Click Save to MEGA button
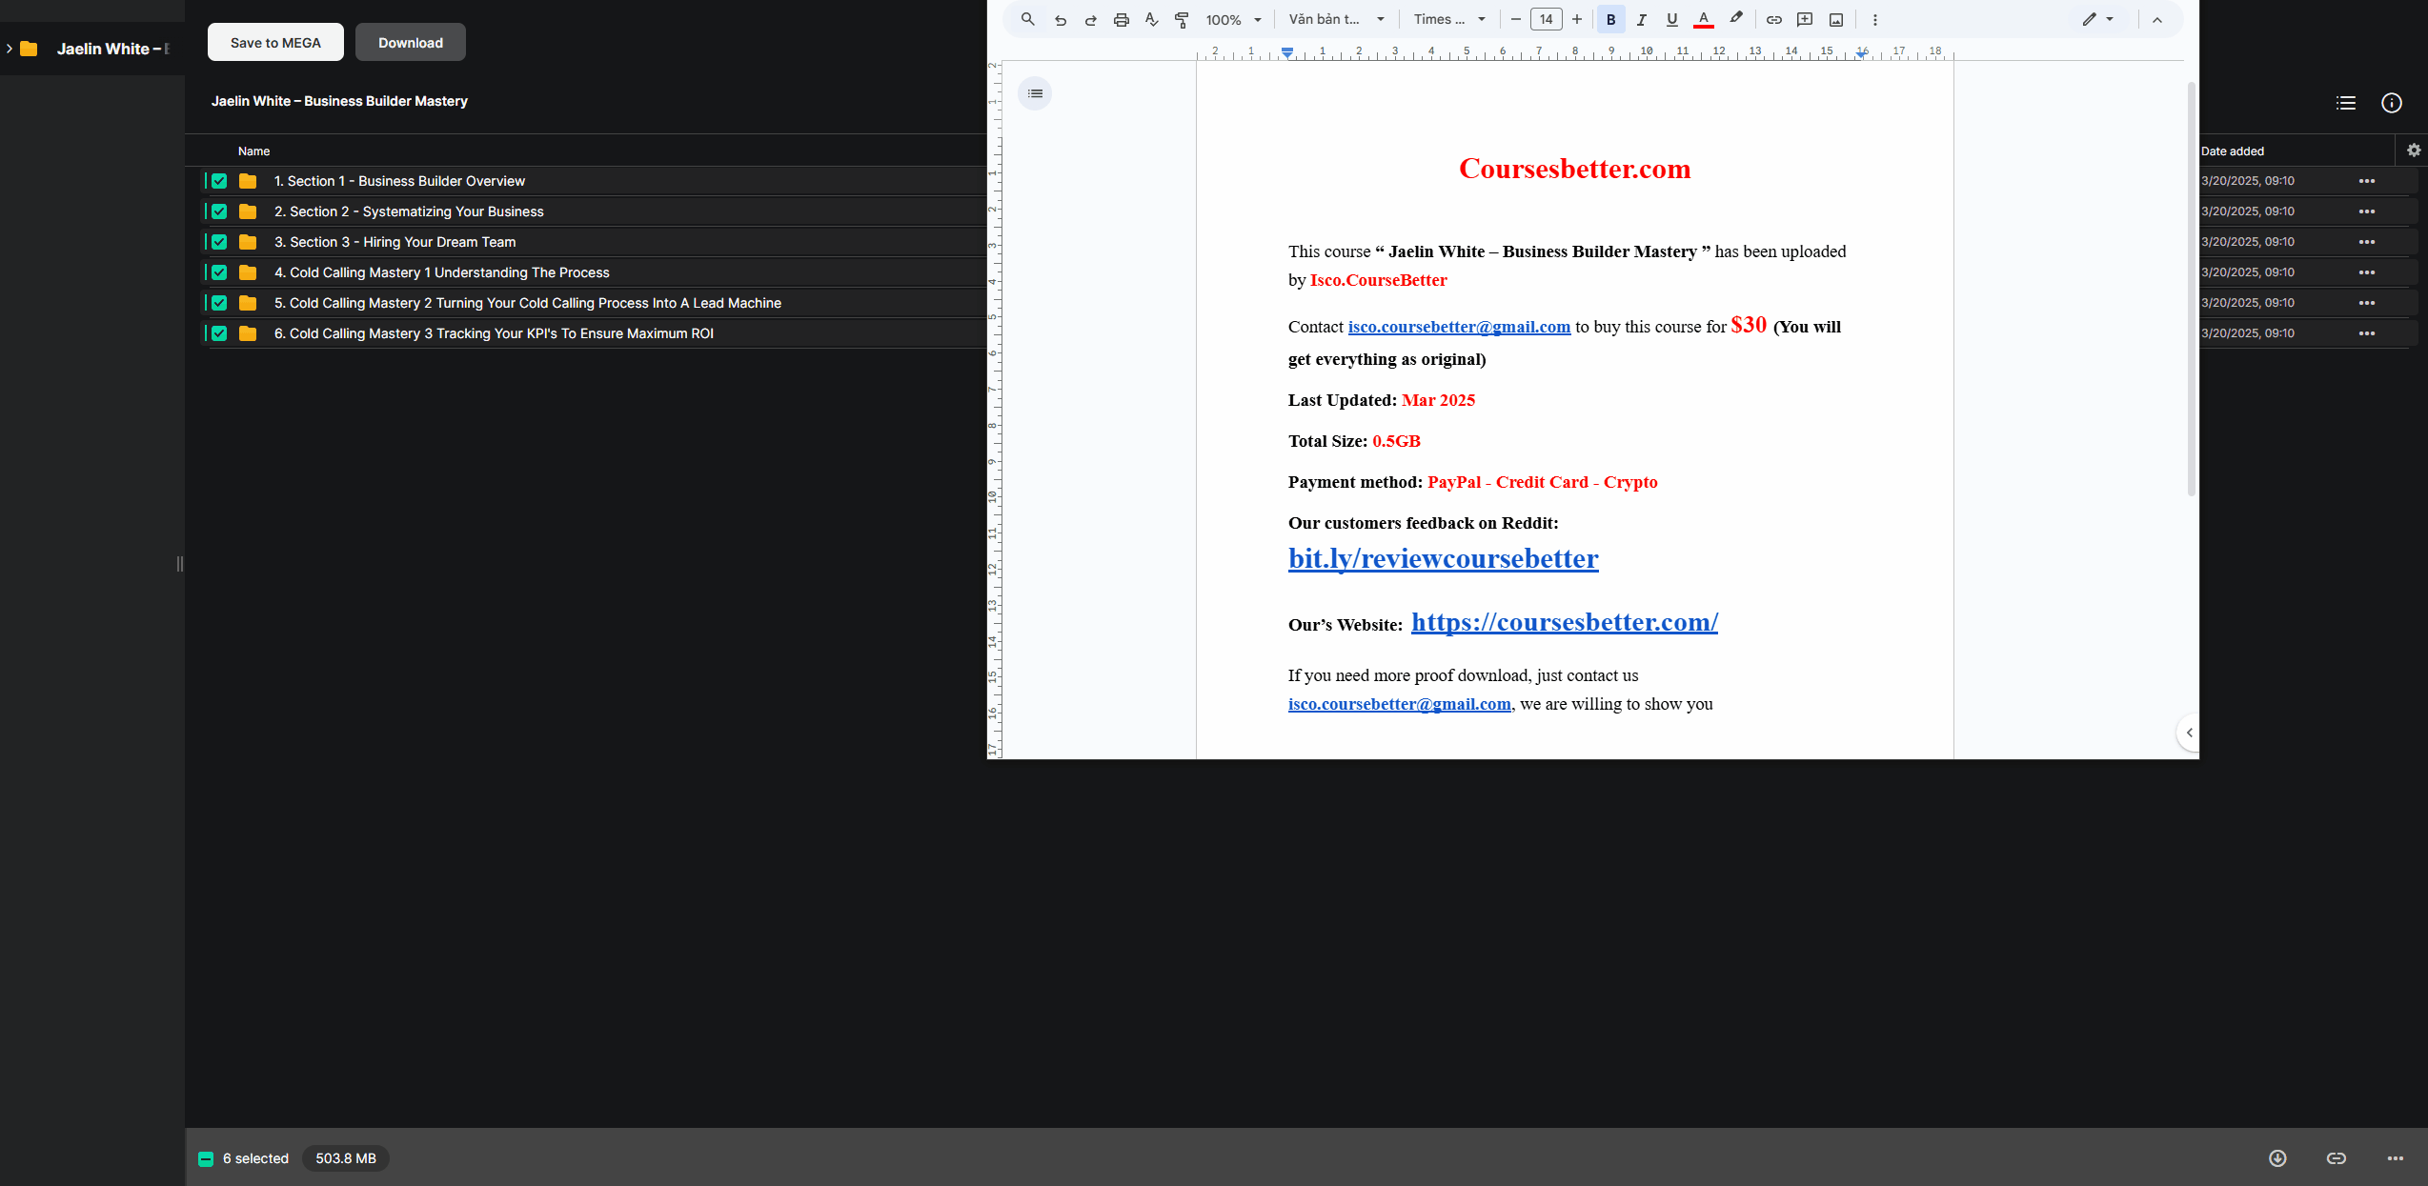This screenshot has height=1186, width=2428. point(275,42)
